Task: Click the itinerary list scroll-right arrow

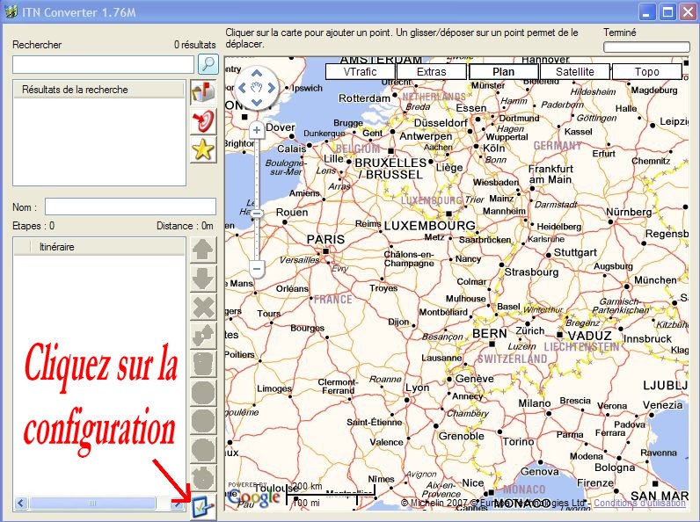Action: tap(178, 503)
